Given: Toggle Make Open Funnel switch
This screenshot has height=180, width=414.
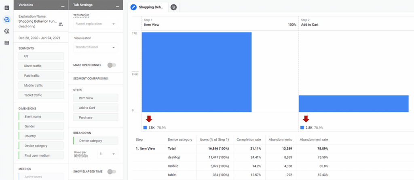Looking at the screenshot, I should 112,65.
